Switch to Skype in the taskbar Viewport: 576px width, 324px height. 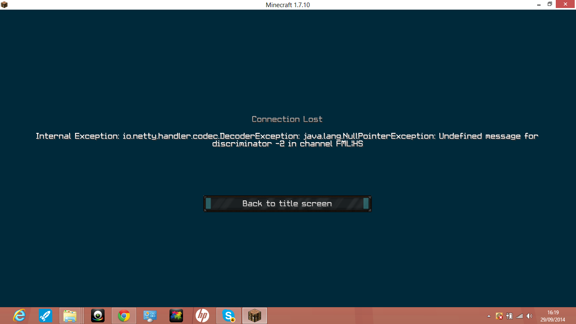tap(229, 316)
